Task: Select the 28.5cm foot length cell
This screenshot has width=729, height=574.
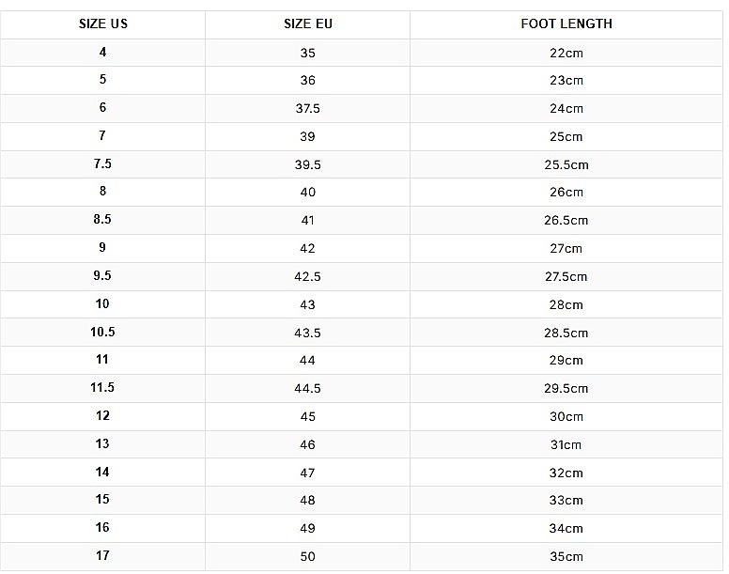Action: 566,333
